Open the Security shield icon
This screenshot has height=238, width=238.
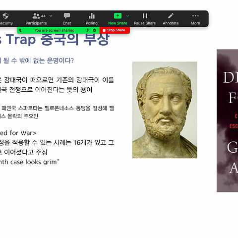[x=5, y=16]
